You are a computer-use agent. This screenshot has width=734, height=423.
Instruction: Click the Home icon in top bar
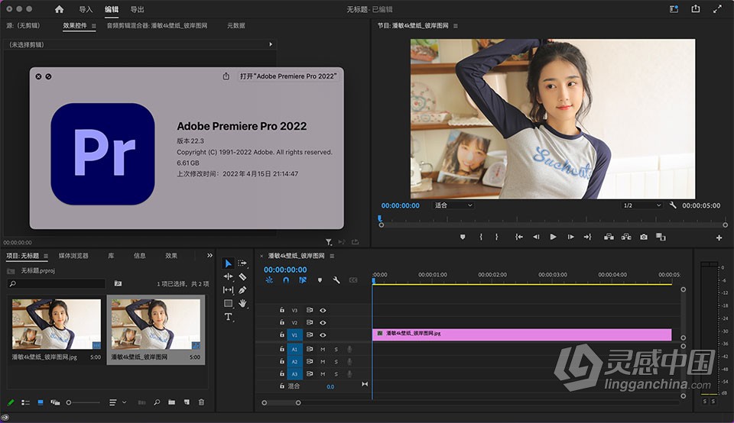(59, 9)
